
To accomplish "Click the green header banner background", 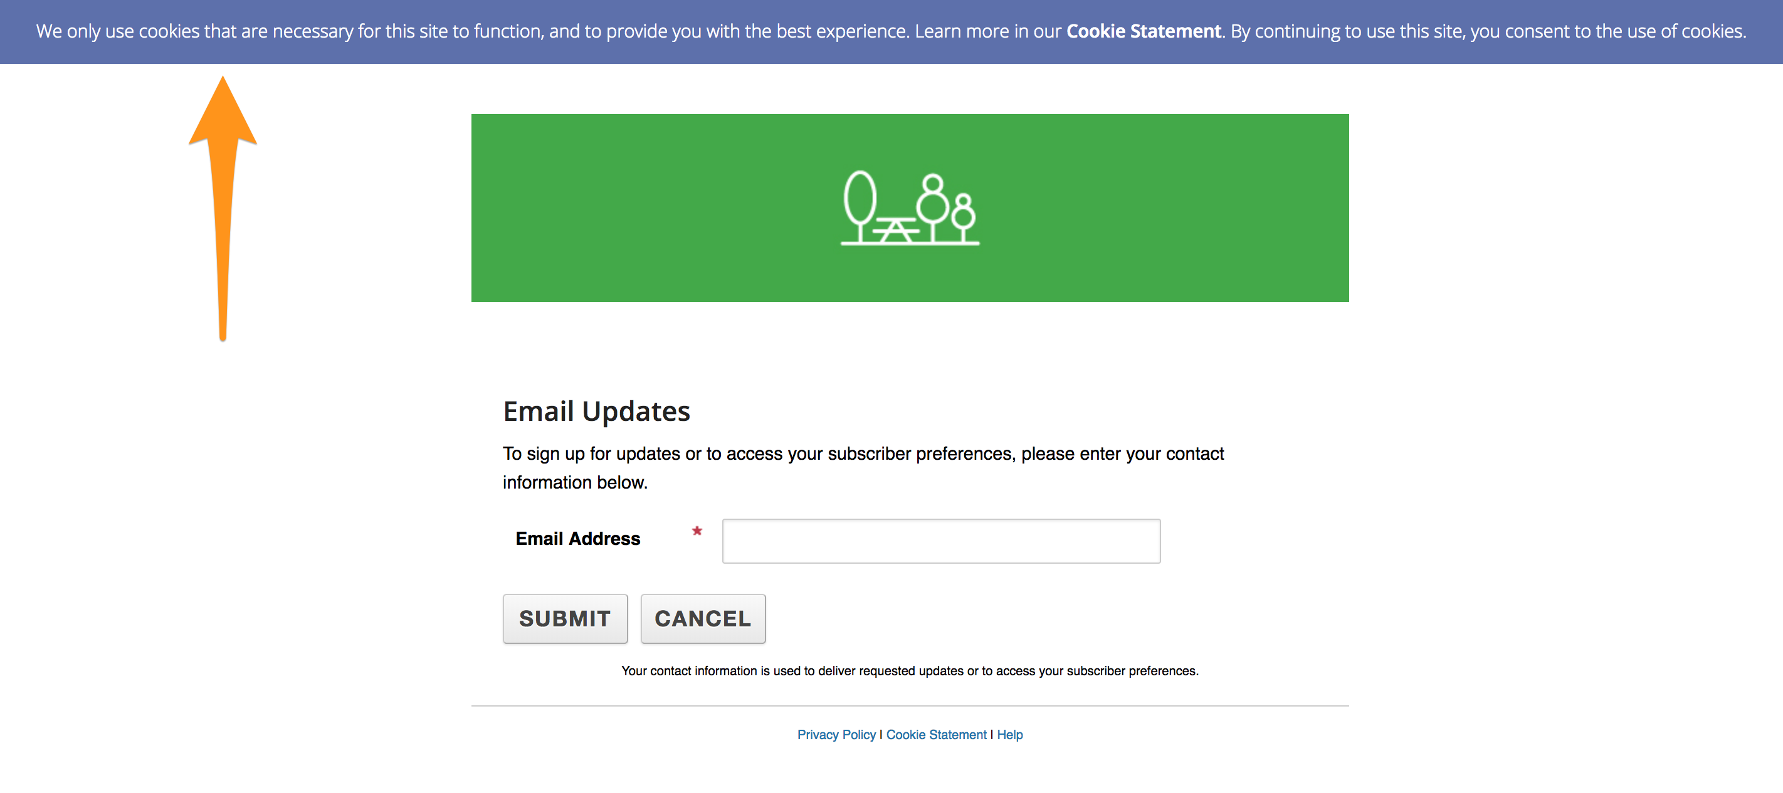I will [x=623, y=207].
